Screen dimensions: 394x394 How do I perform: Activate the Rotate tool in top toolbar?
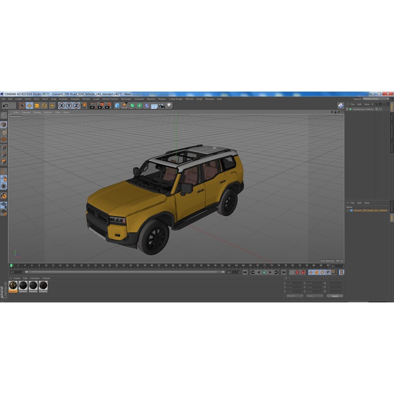pyautogui.click(x=45, y=106)
